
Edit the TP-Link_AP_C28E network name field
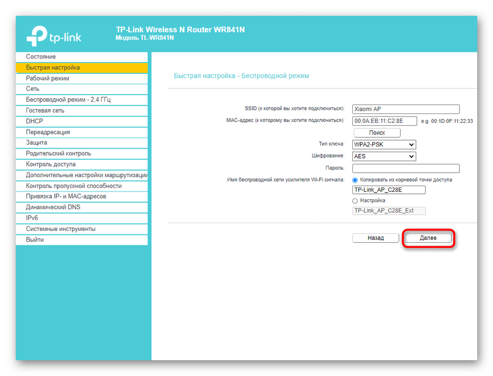pyautogui.click(x=389, y=190)
